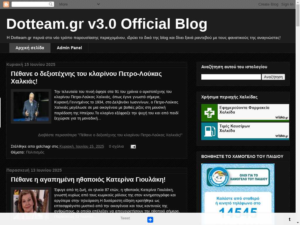Click the post date Κυριακή, Ιουνίου 15, 2025
The width and height of the screenshot is (300, 225).
82,146
